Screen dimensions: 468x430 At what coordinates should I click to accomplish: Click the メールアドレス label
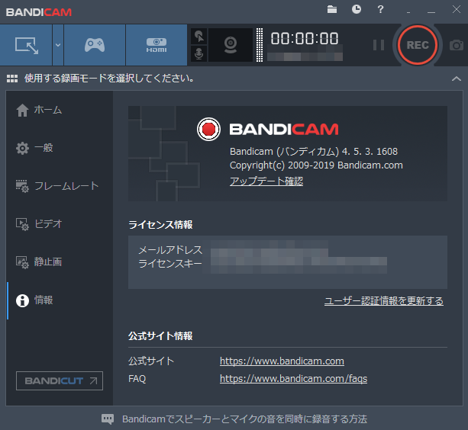point(170,250)
